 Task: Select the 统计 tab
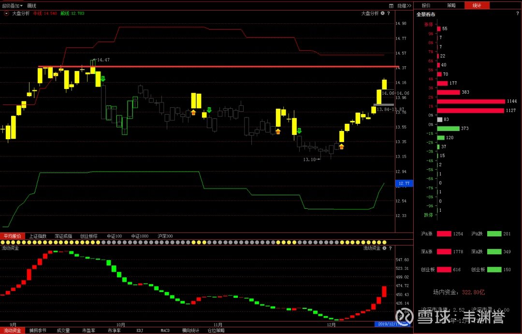[x=477, y=5]
